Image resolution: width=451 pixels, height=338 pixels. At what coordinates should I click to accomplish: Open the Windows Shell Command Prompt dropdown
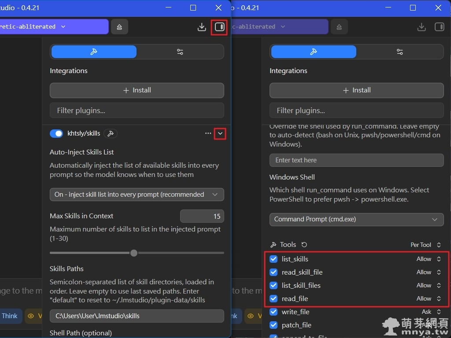pyautogui.click(x=357, y=220)
